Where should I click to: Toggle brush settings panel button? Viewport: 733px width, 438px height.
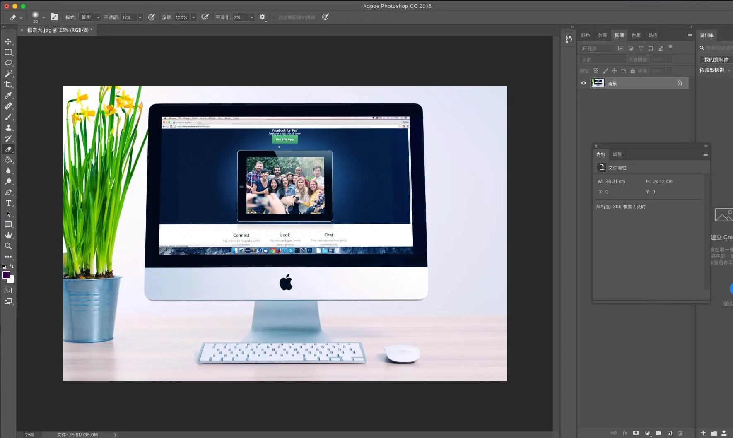click(x=54, y=17)
